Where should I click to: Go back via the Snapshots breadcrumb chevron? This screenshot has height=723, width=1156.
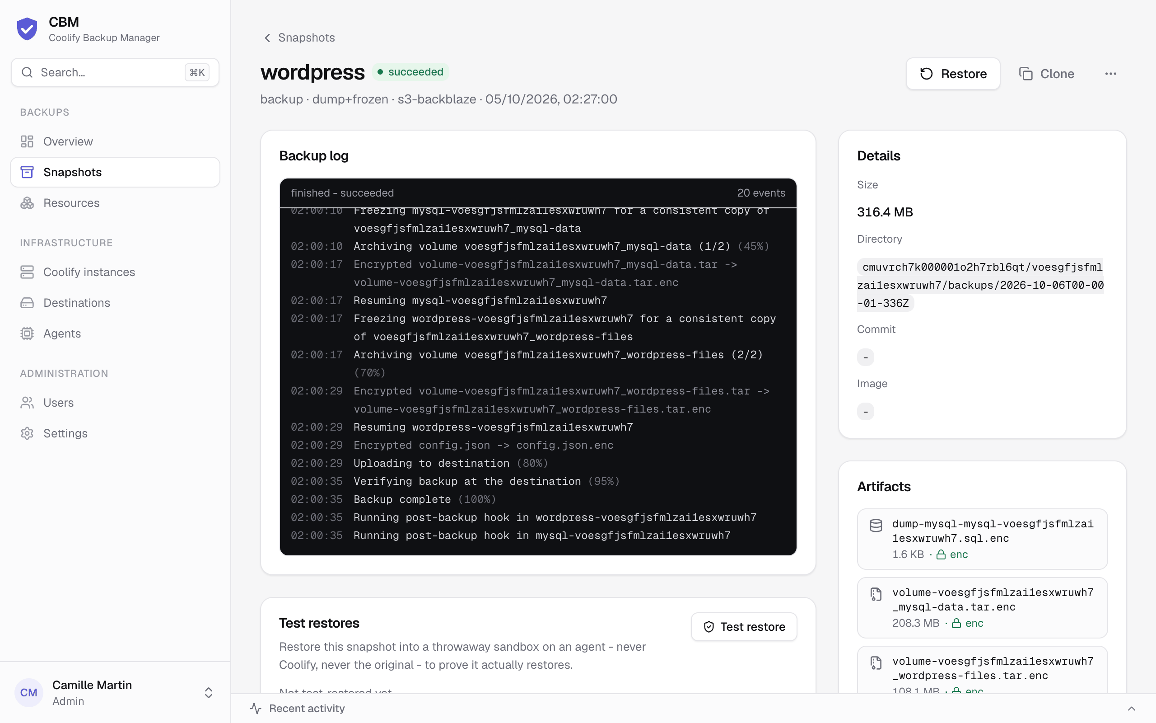coord(267,38)
